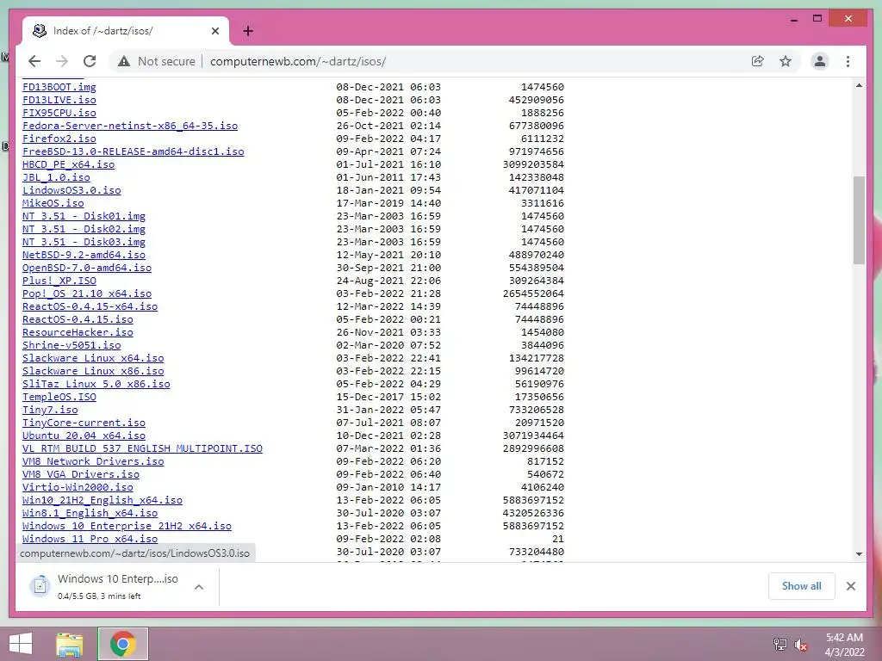Open the FIX95CPU.iso link
This screenshot has width=882, height=661.
pyautogui.click(x=59, y=113)
